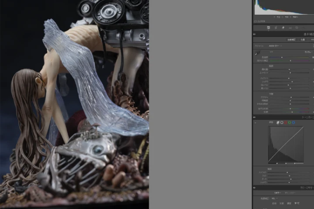The image size is (314, 209).
Task: Open the Adobe Color profile dropdown
Action: [x=275, y=46]
